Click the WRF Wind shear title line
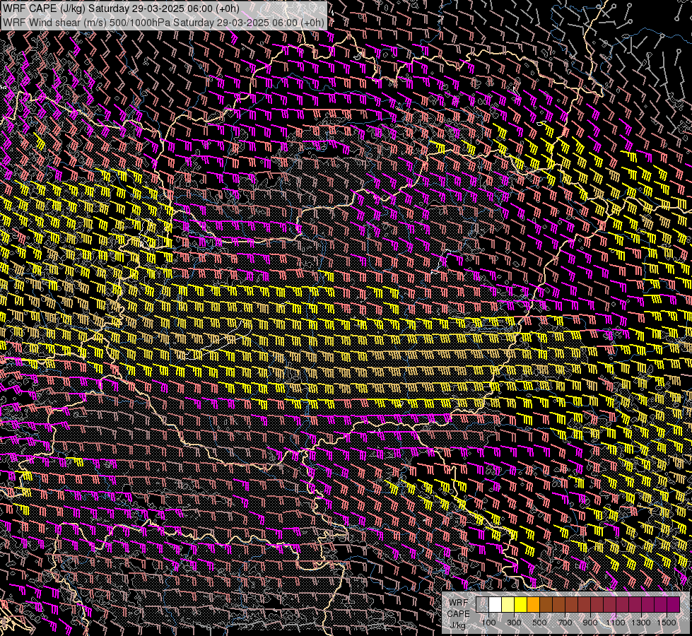 (x=163, y=22)
